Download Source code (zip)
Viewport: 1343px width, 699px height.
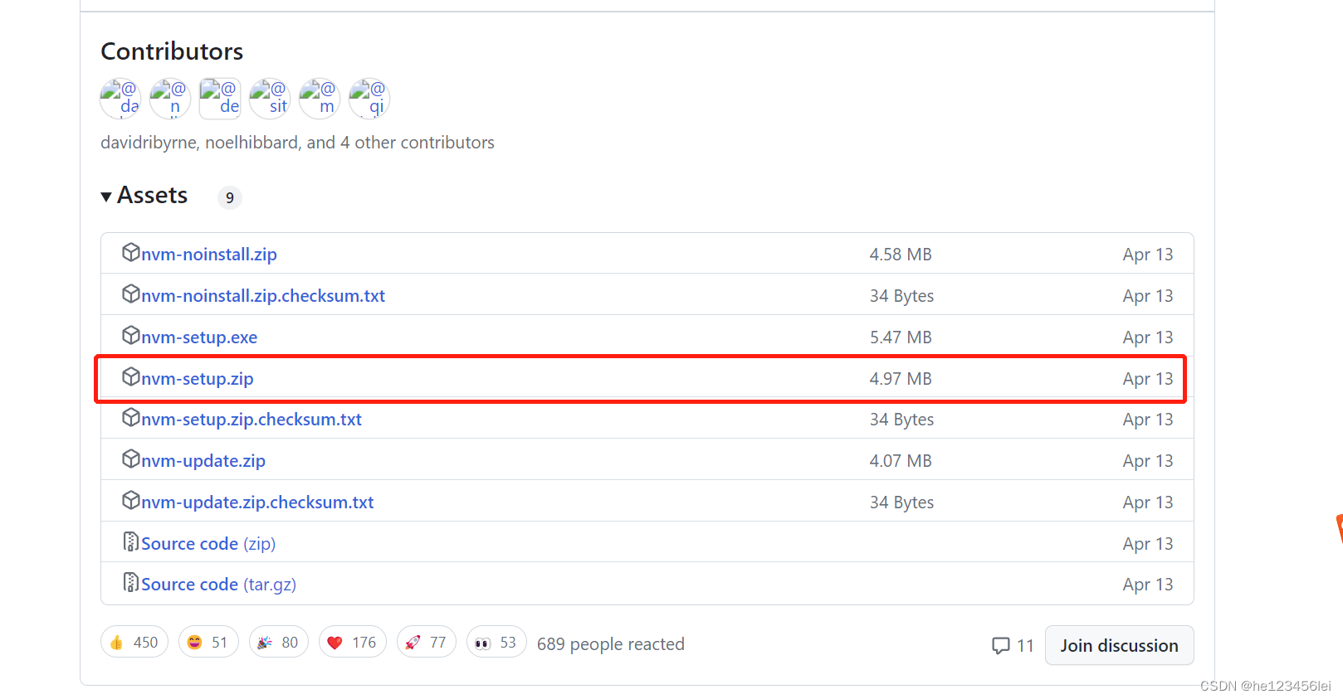208,544
